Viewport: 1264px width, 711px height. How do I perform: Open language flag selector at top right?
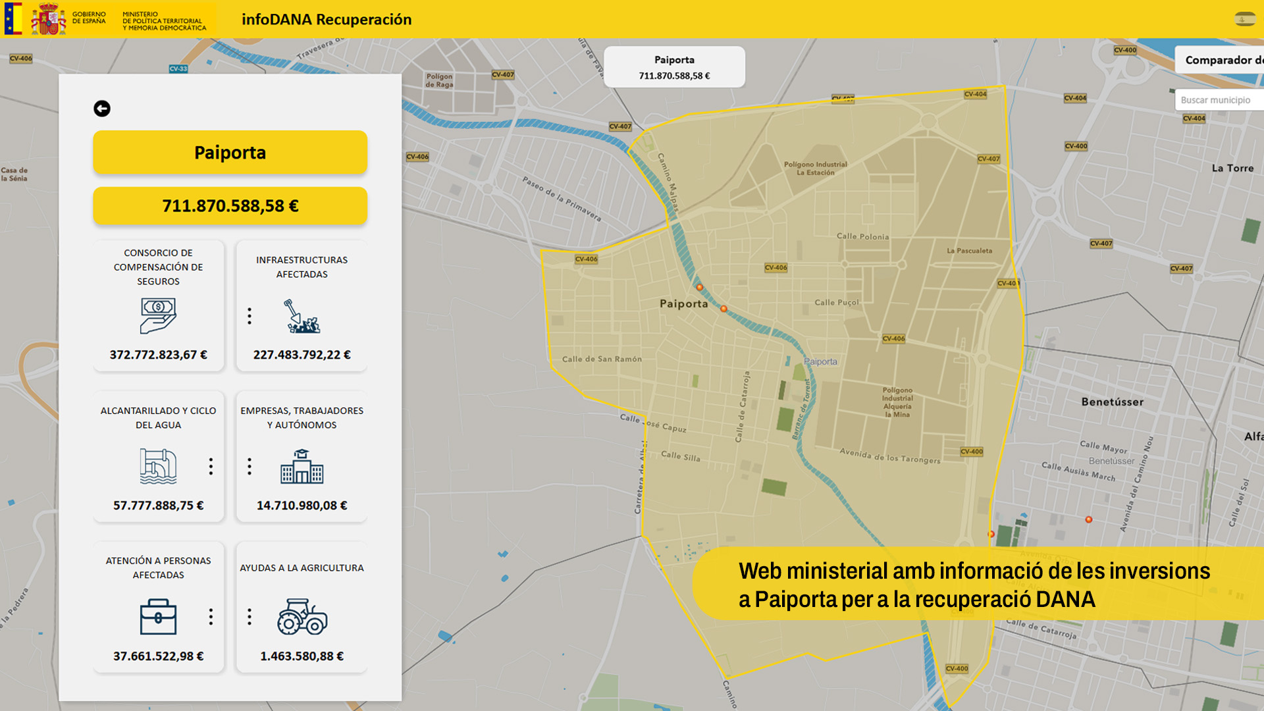pyautogui.click(x=1244, y=19)
